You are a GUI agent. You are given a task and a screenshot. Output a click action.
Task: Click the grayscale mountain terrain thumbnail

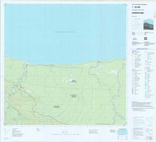149,25
